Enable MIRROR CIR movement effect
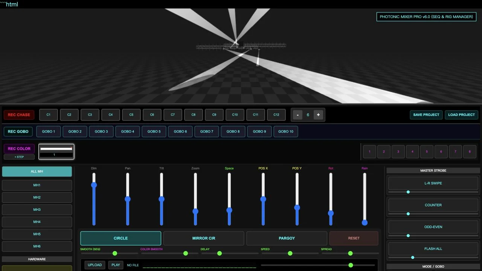 [204, 238]
